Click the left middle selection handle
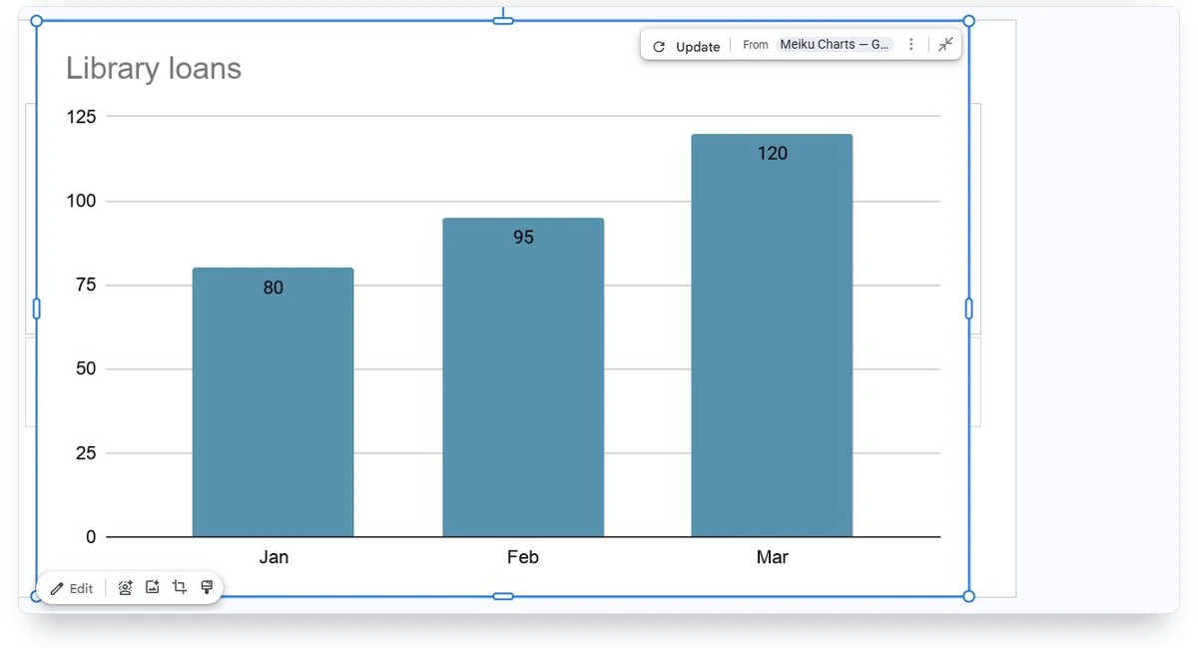 click(37, 309)
